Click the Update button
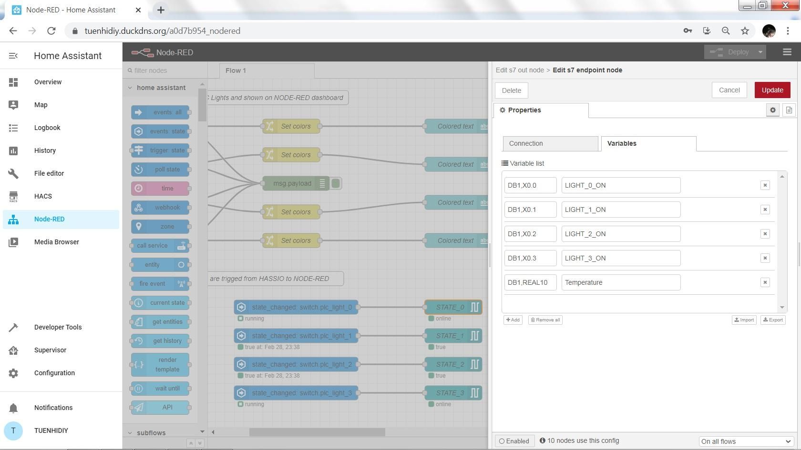Image resolution: width=801 pixels, height=450 pixels. [772, 90]
